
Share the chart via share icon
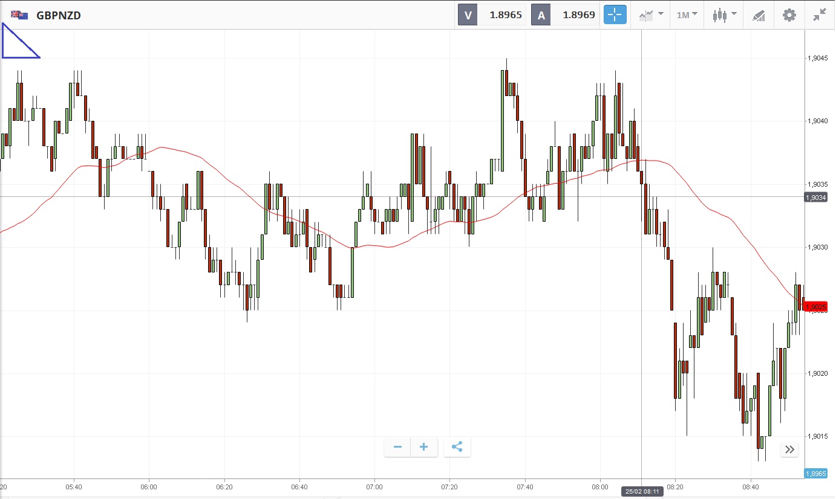tap(457, 447)
